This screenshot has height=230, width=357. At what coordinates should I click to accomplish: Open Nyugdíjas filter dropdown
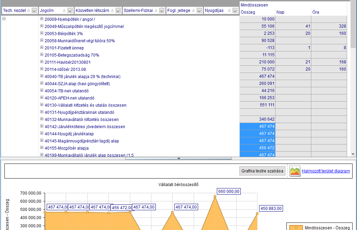(235, 11)
